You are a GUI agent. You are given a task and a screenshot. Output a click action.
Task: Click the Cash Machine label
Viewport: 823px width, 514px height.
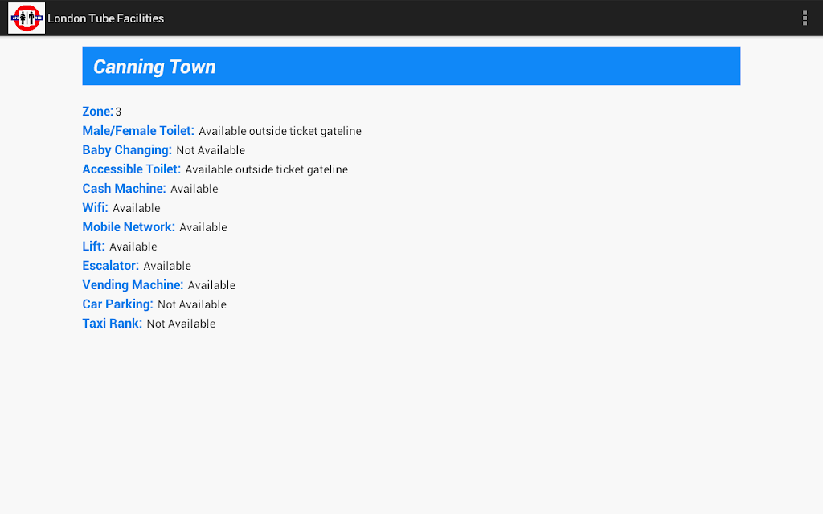point(124,188)
